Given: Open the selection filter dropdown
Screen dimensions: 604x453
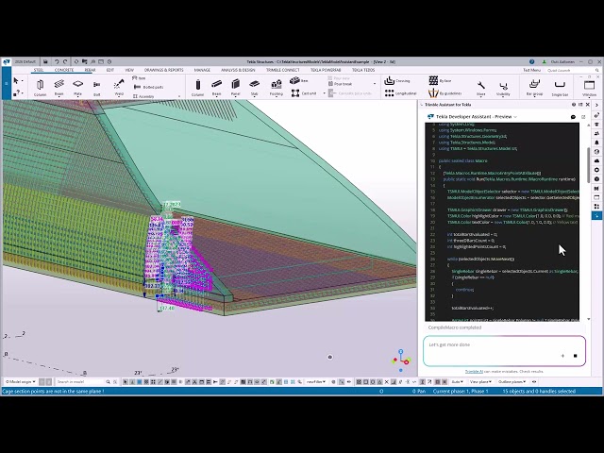Looking at the screenshot, I should 315,381.
